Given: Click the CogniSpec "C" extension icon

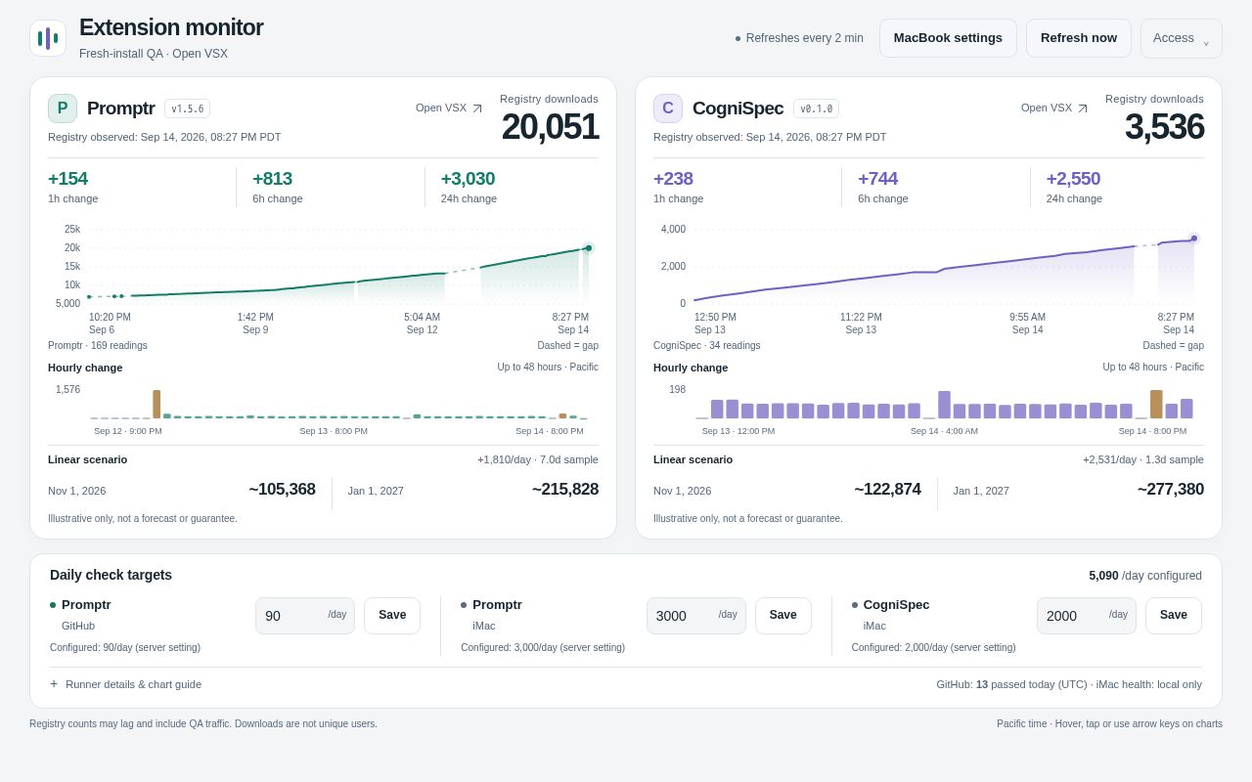Looking at the screenshot, I should coord(668,109).
